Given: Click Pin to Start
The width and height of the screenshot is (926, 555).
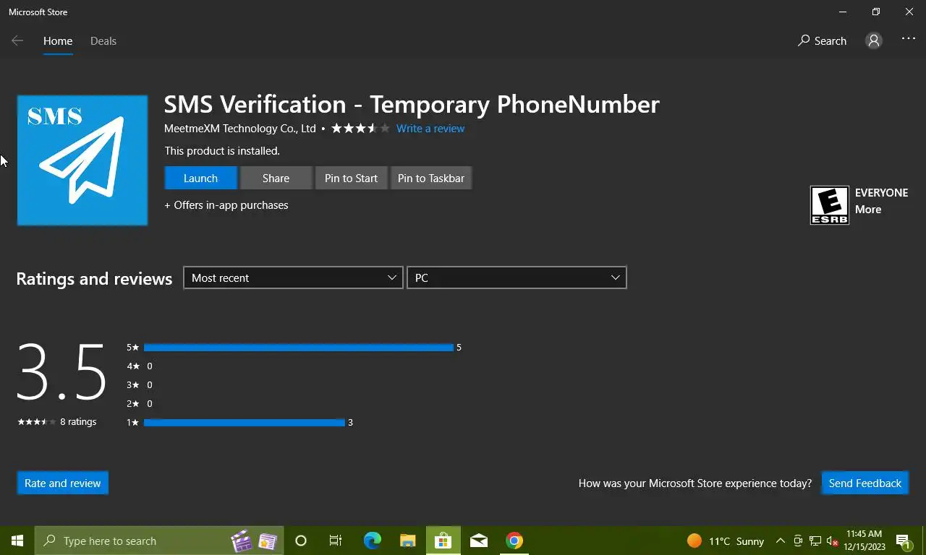Looking at the screenshot, I should tap(351, 178).
